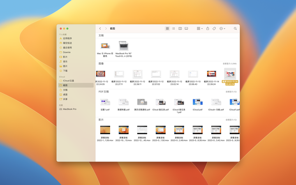Select the 演员试镜通知.pdf file
Image resolution: width=296 pixels, height=185 pixels.
click(x=142, y=104)
